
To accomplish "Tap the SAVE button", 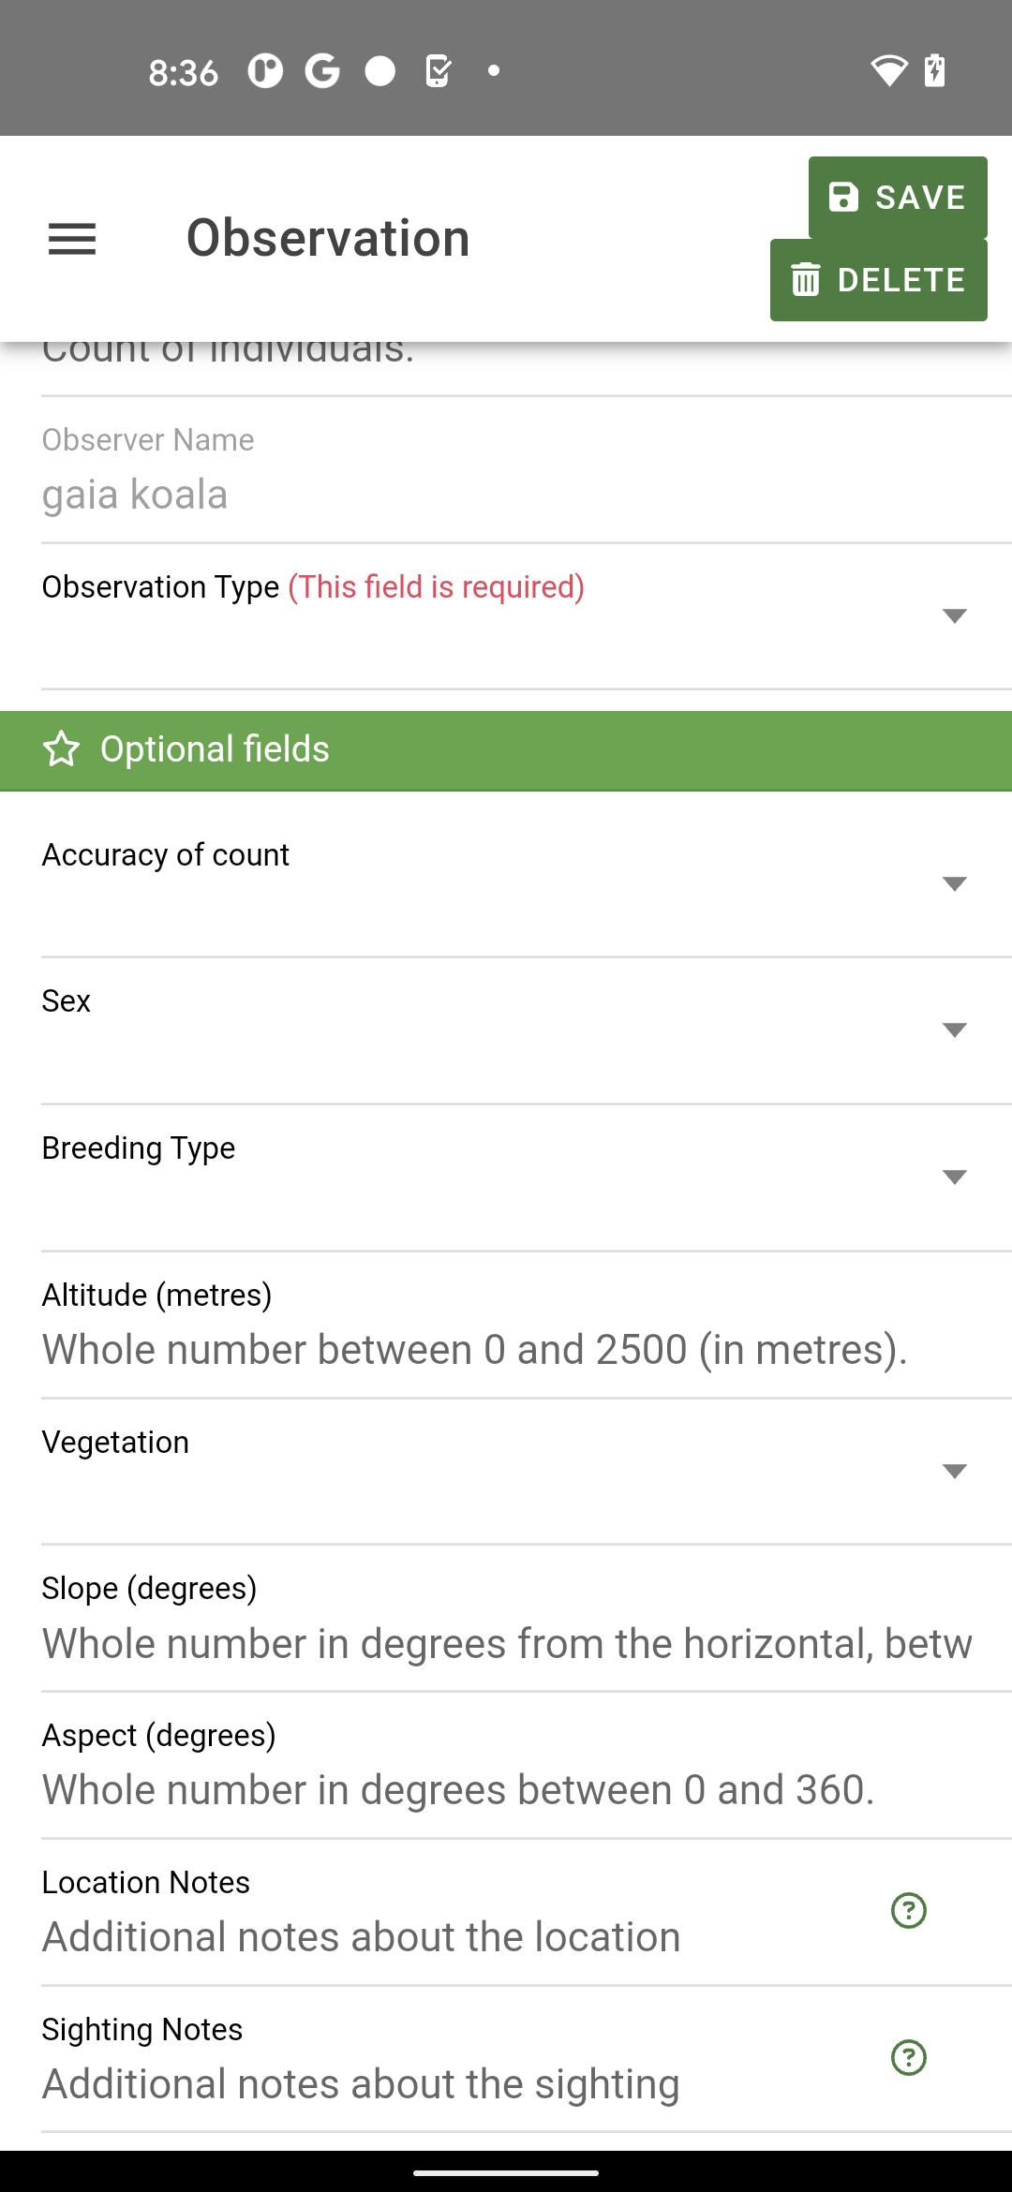I will coord(898,198).
